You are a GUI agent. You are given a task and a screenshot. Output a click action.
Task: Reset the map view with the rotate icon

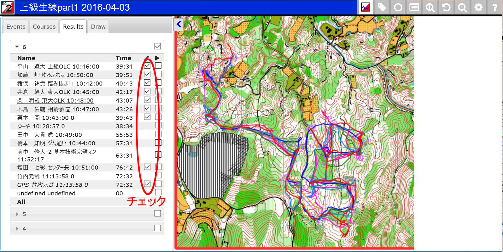[446, 7]
